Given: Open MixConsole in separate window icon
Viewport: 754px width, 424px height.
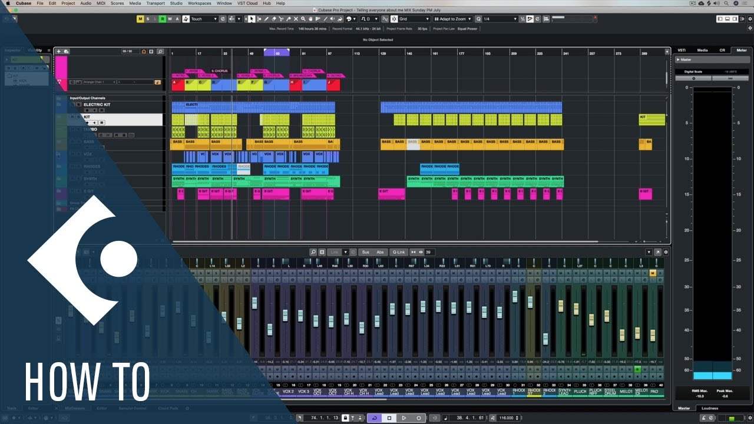Looking at the screenshot, I should tap(657, 252).
